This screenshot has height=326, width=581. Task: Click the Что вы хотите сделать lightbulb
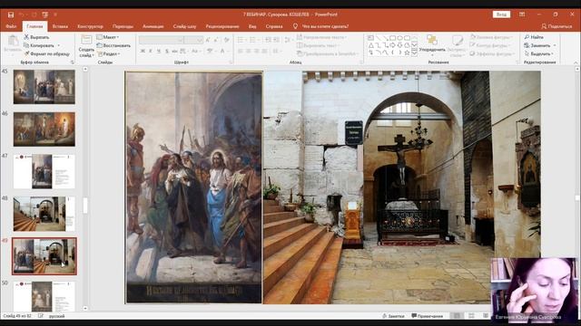[x=295, y=26]
